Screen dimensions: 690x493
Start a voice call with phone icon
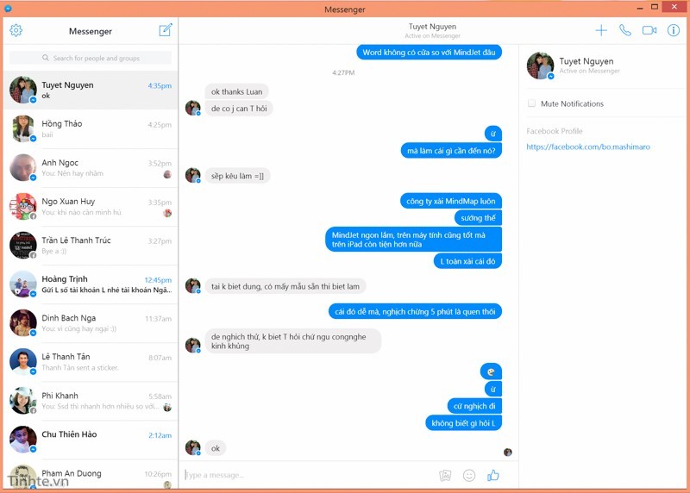(x=624, y=30)
